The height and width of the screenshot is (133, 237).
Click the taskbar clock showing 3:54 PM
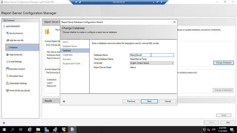click(223, 130)
